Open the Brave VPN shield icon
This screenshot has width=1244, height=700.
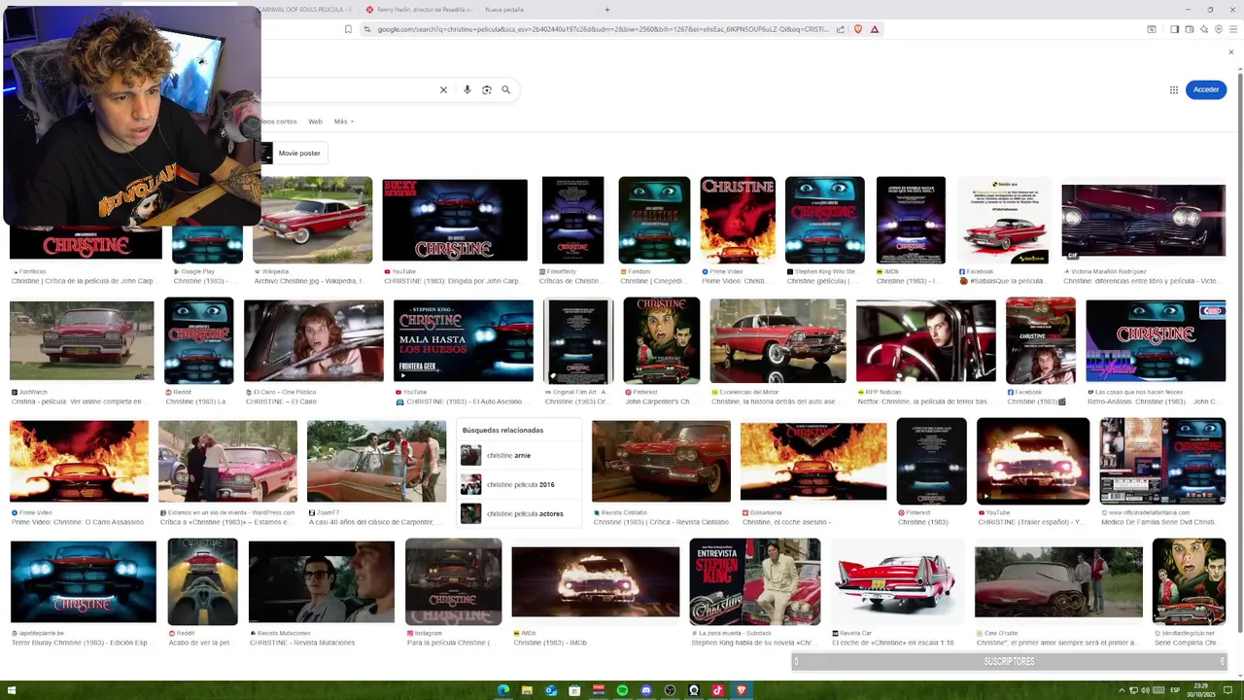click(1218, 29)
